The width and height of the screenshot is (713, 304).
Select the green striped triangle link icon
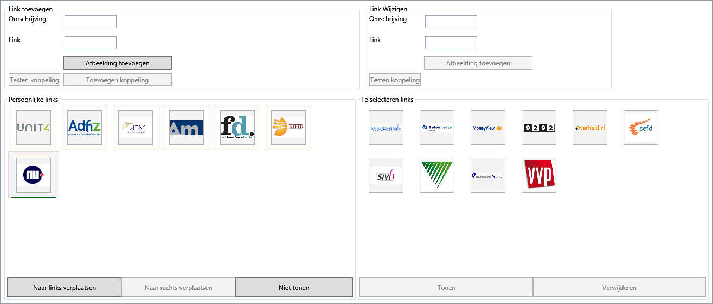[437, 175]
